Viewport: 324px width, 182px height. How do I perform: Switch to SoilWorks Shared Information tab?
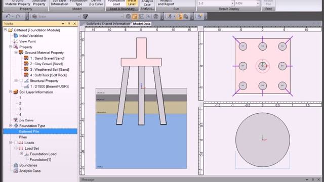click(108, 24)
